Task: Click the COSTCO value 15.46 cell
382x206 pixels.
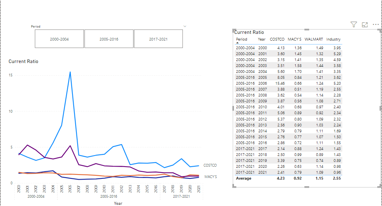Action: point(280,84)
